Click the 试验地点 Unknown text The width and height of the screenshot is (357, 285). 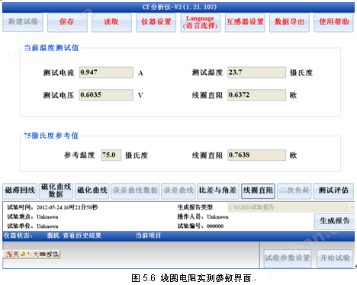pyautogui.click(x=33, y=217)
